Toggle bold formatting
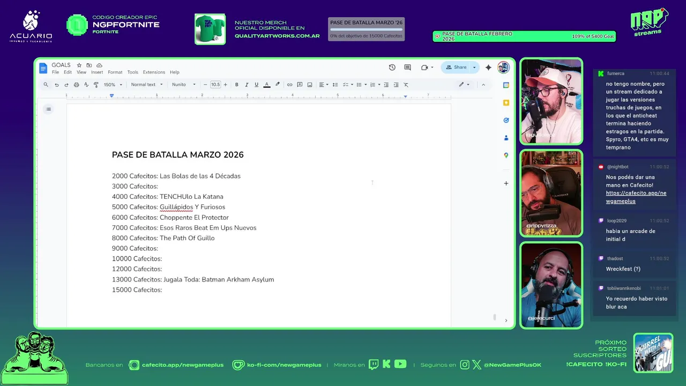The height and width of the screenshot is (386, 686). (x=236, y=85)
